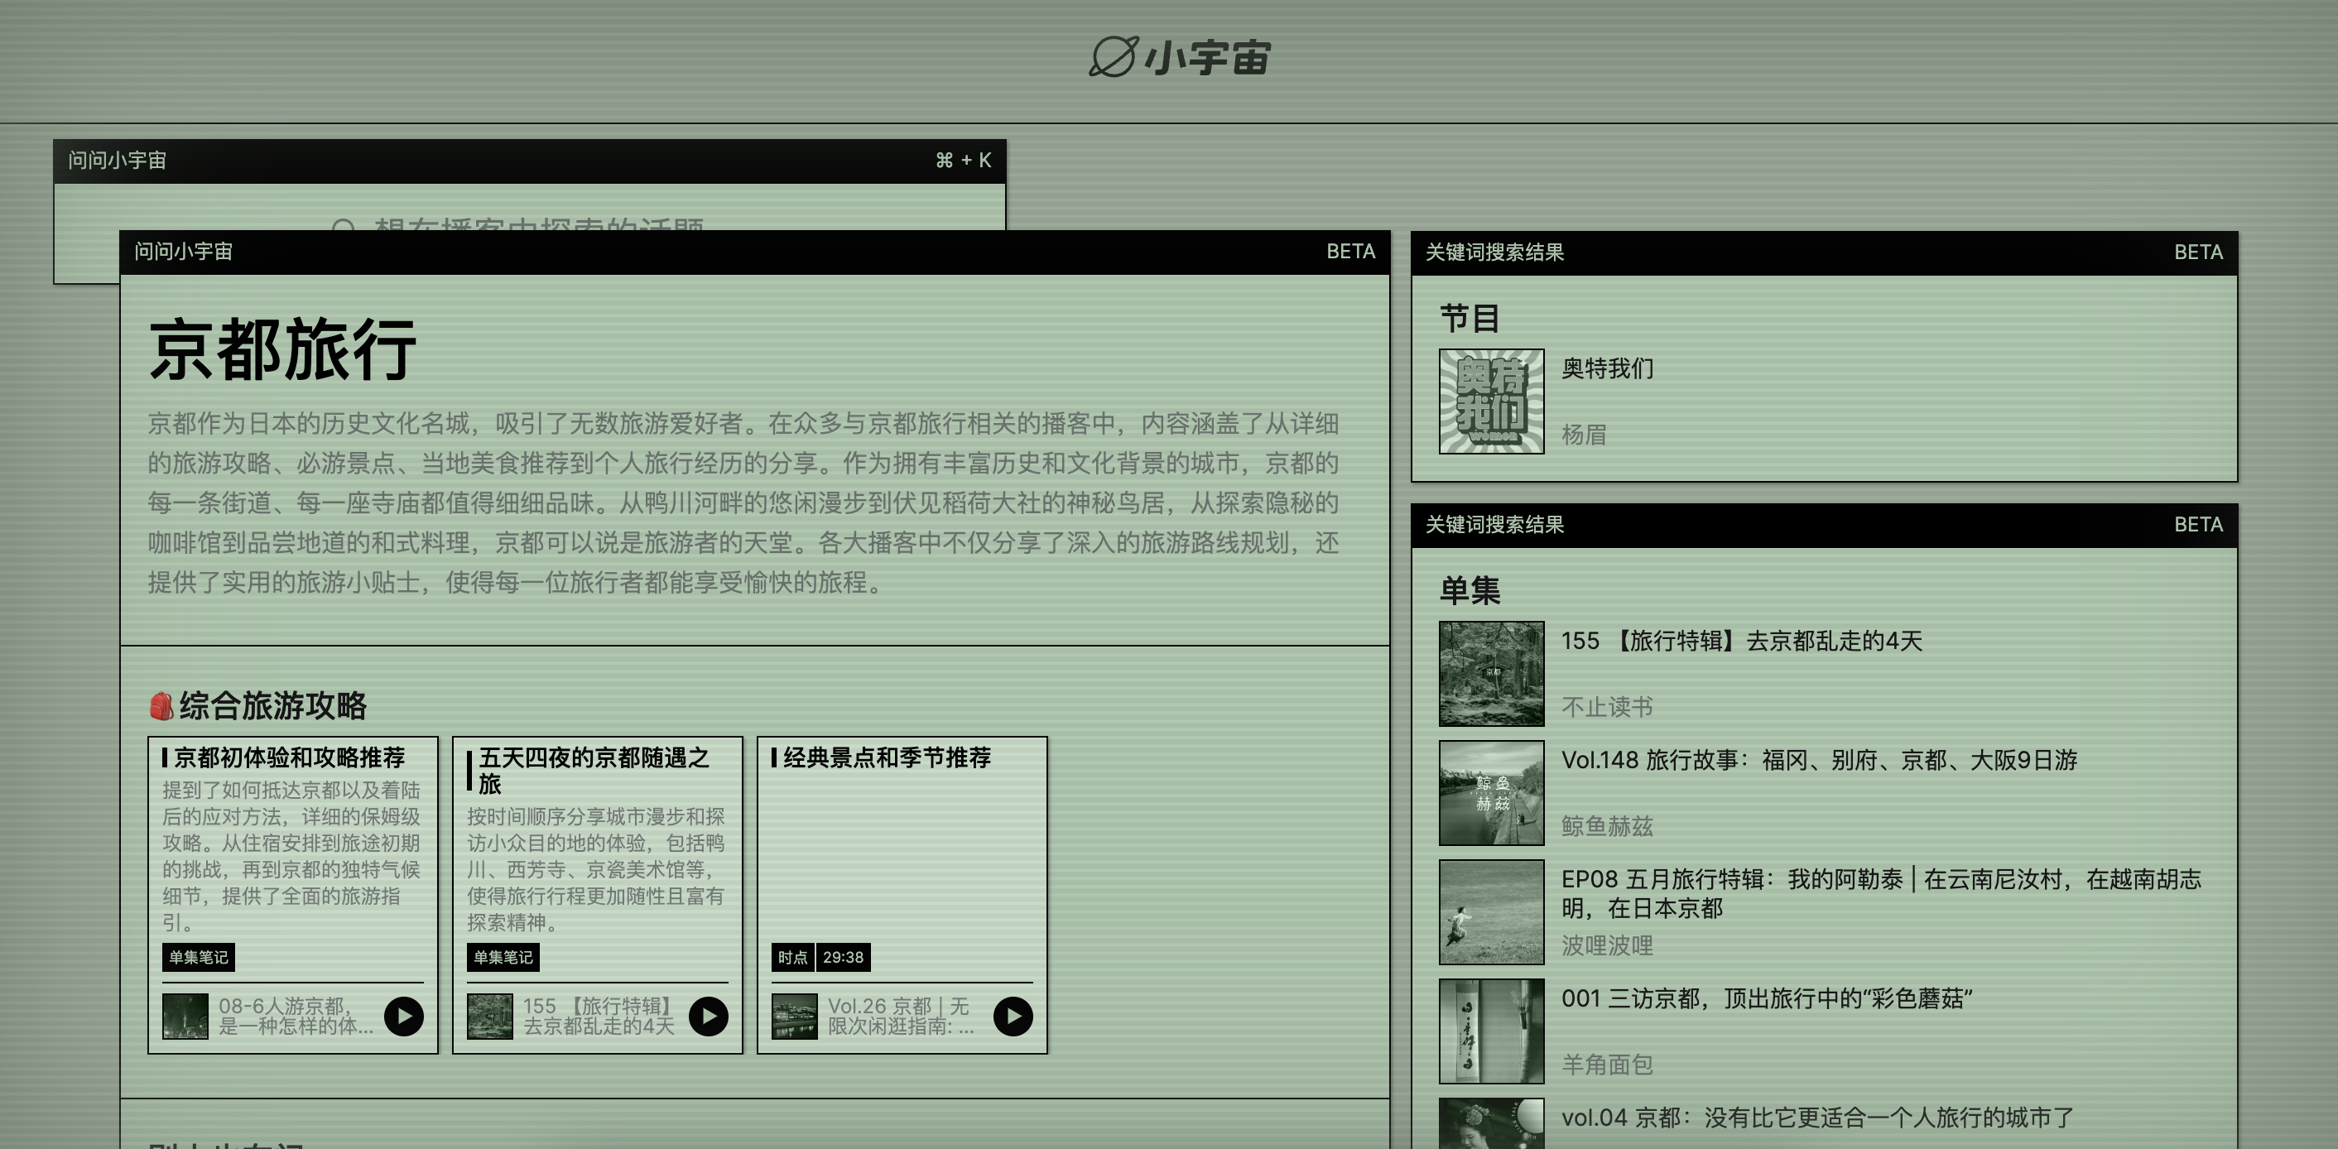Open 鲸鱼赫兹 Vol.148 episode cover
The width and height of the screenshot is (2338, 1149).
tap(1490, 792)
